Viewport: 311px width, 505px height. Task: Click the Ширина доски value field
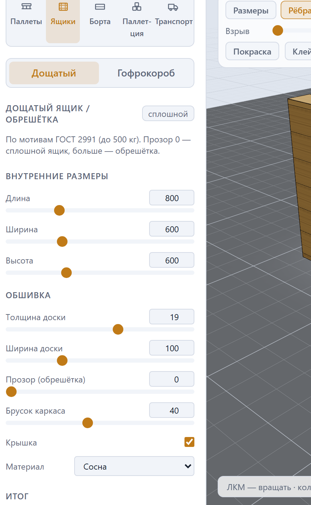point(172,348)
